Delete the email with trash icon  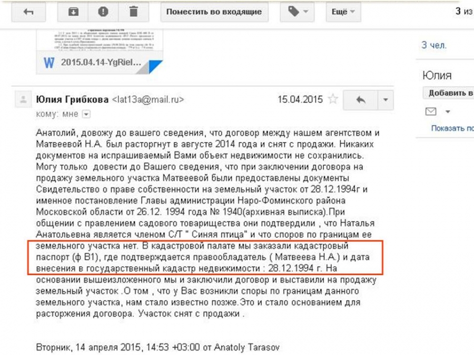click(134, 12)
